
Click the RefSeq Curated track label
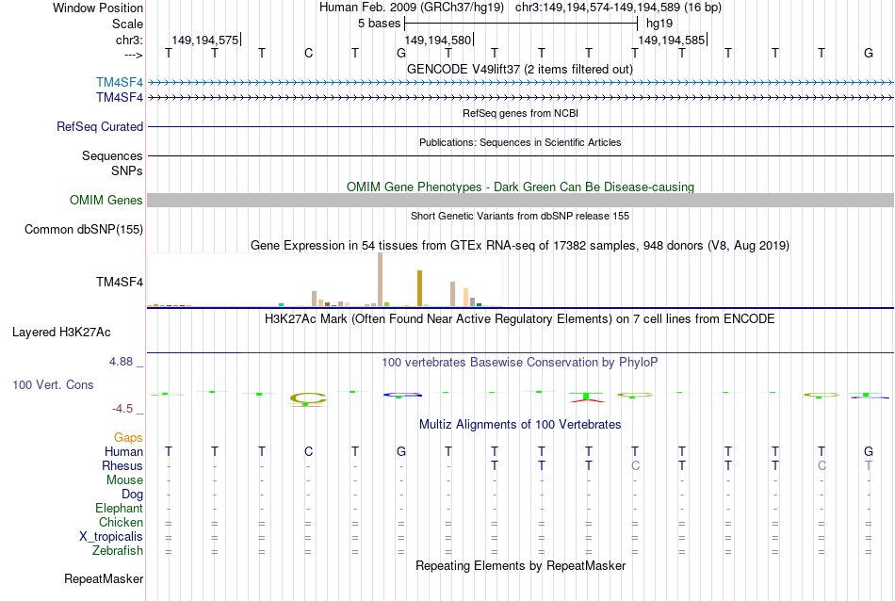pos(99,127)
